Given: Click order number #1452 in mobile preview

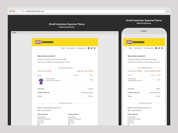Looking at the screenshot, I should pyautogui.click(x=139, y=71).
